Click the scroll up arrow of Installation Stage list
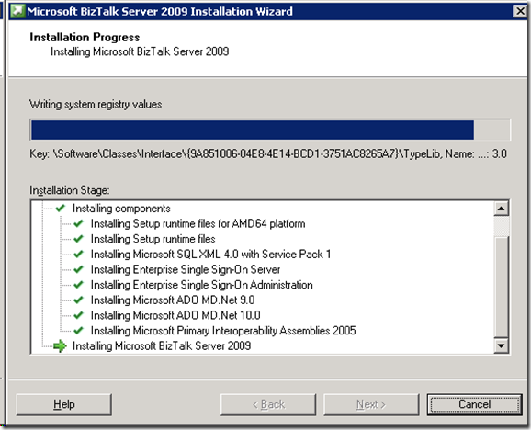 click(x=502, y=209)
